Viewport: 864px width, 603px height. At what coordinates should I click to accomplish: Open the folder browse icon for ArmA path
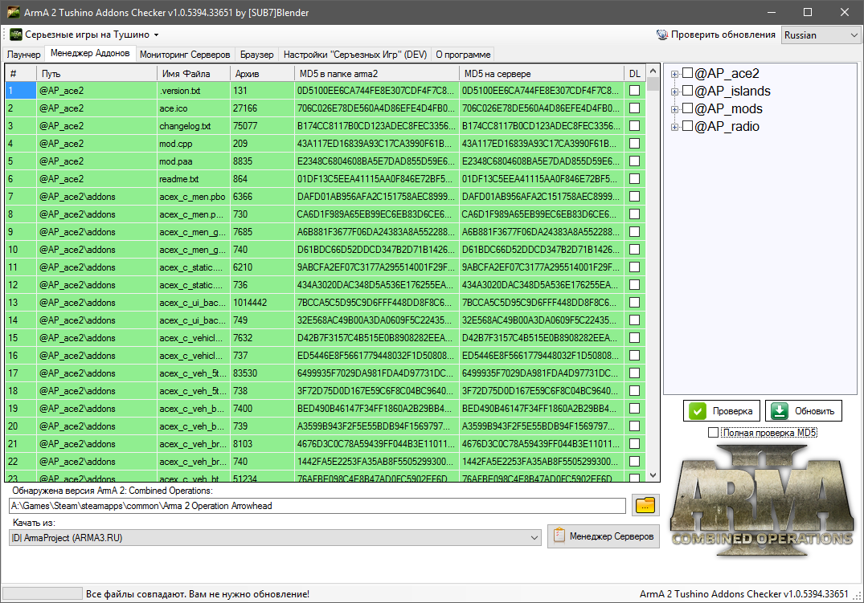point(645,505)
